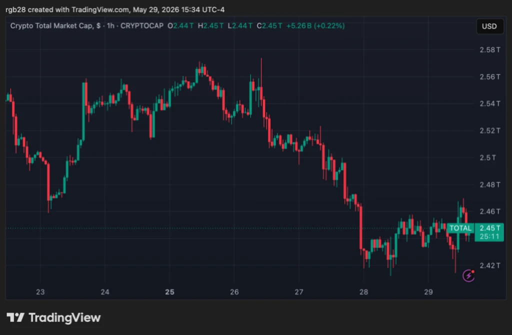Open the USD currency selector
512x335 pixels.
(489, 26)
